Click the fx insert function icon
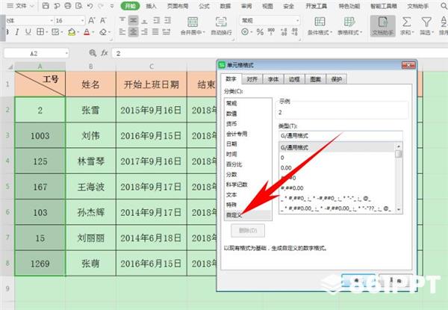 [x=105, y=53]
